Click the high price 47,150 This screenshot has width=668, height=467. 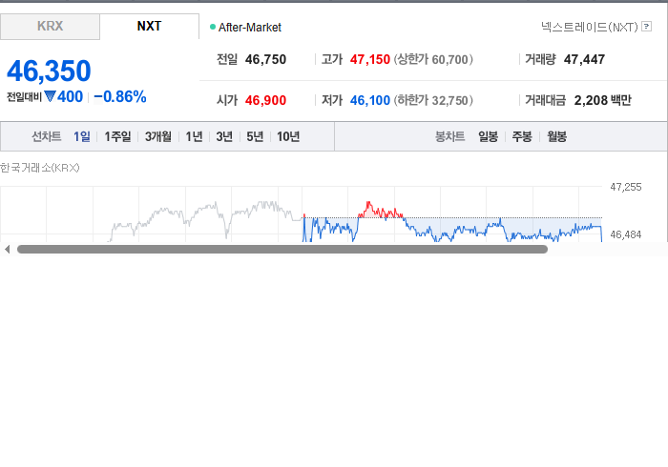370,59
